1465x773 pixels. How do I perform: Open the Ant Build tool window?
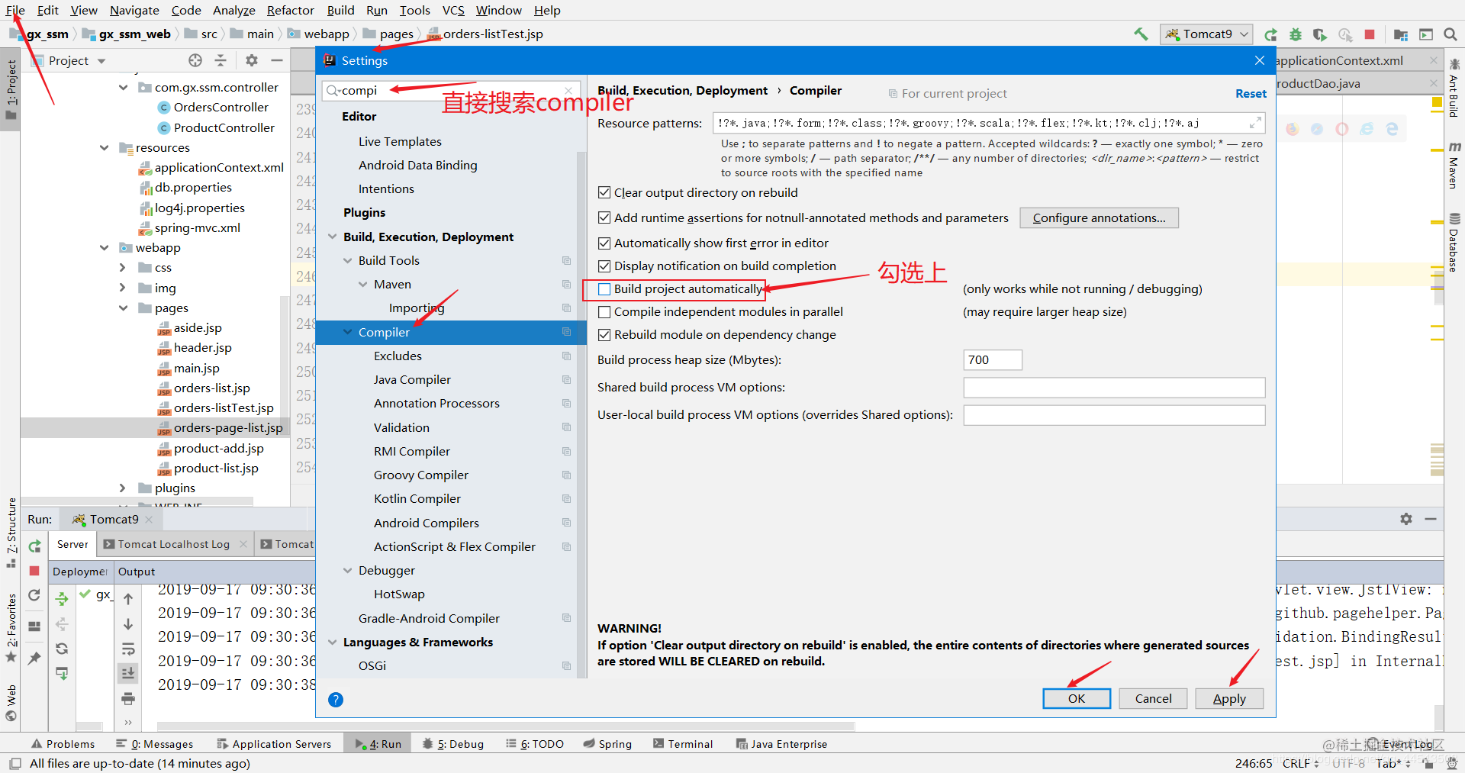click(1454, 88)
